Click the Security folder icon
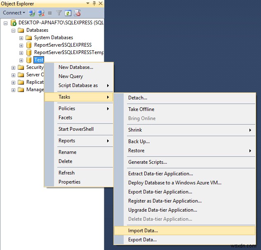This screenshot has height=250, width=261. (21, 67)
